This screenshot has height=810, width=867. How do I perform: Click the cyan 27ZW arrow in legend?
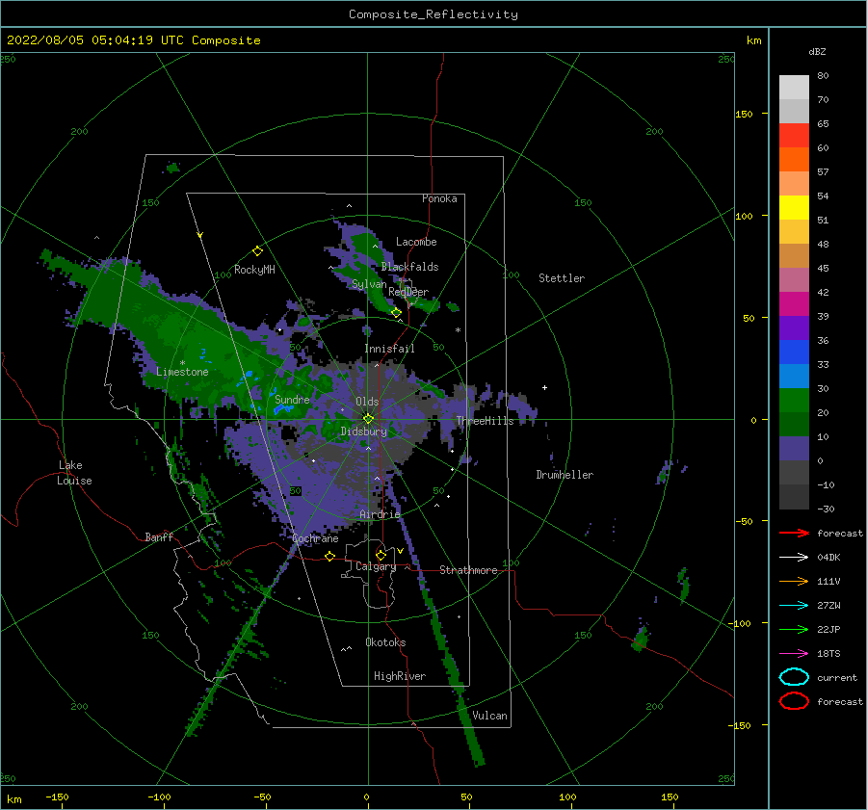(x=794, y=606)
